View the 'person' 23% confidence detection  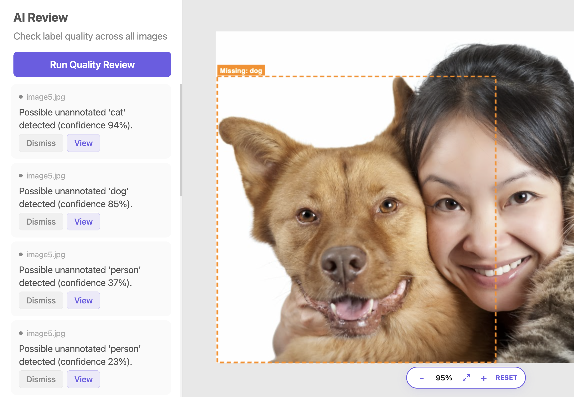point(83,379)
